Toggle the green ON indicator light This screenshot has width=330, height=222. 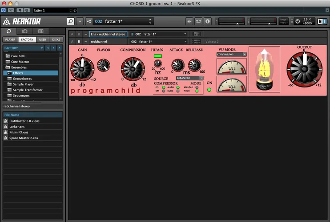point(209,89)
